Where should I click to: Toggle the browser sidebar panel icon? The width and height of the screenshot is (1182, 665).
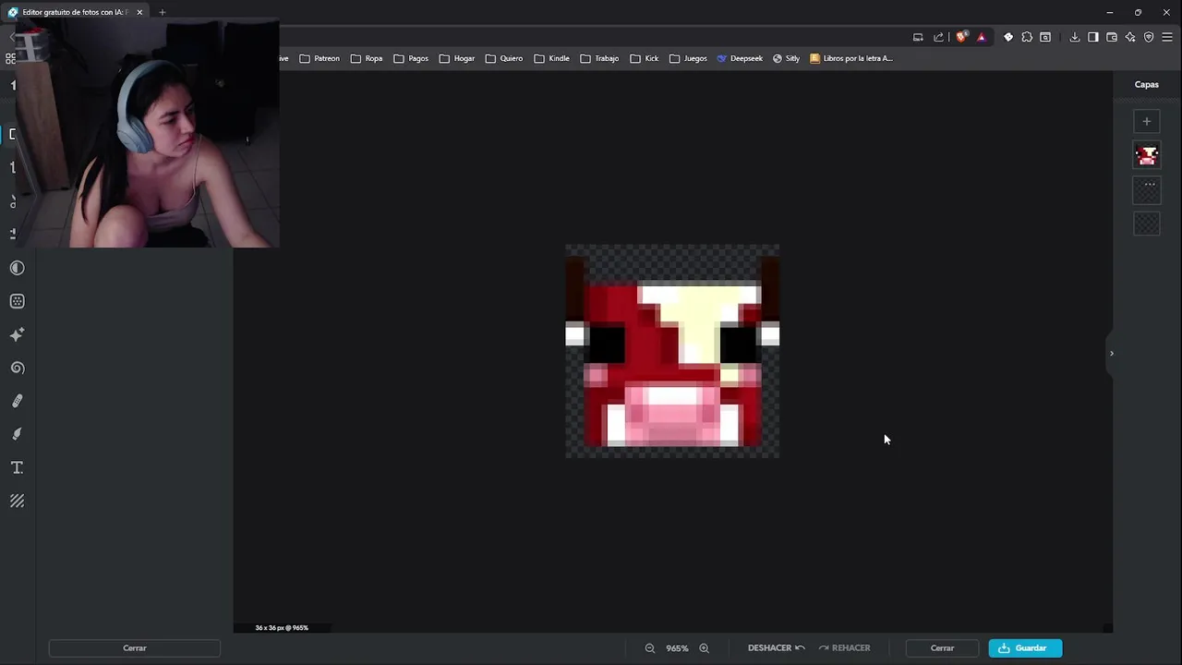point(1093,37)
